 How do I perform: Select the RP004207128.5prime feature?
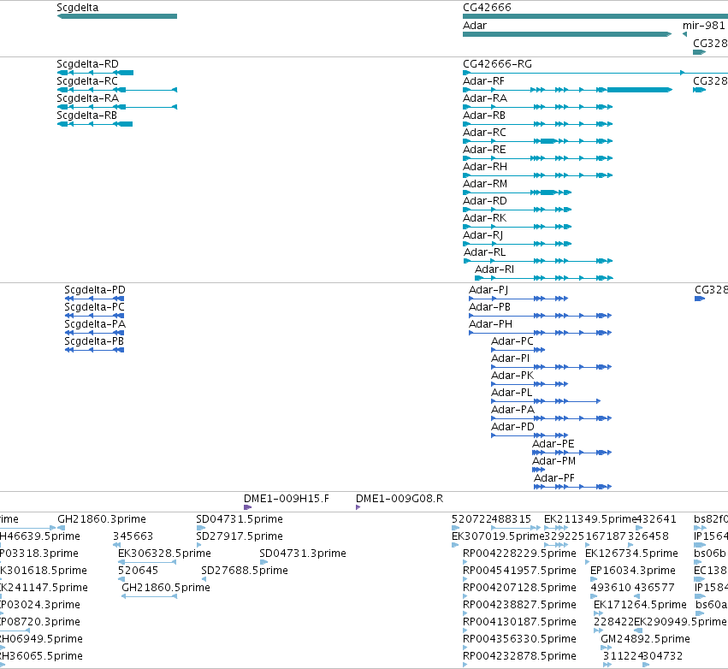coord(465,596)
